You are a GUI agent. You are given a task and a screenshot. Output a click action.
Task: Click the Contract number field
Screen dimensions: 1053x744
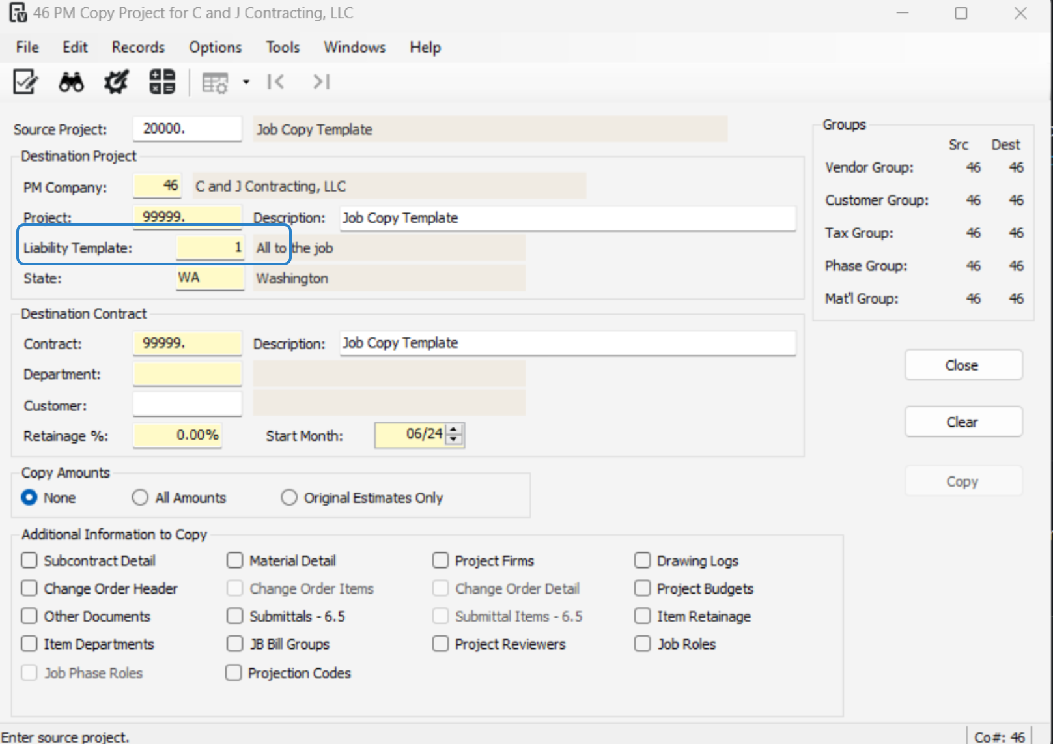(188, 343)
